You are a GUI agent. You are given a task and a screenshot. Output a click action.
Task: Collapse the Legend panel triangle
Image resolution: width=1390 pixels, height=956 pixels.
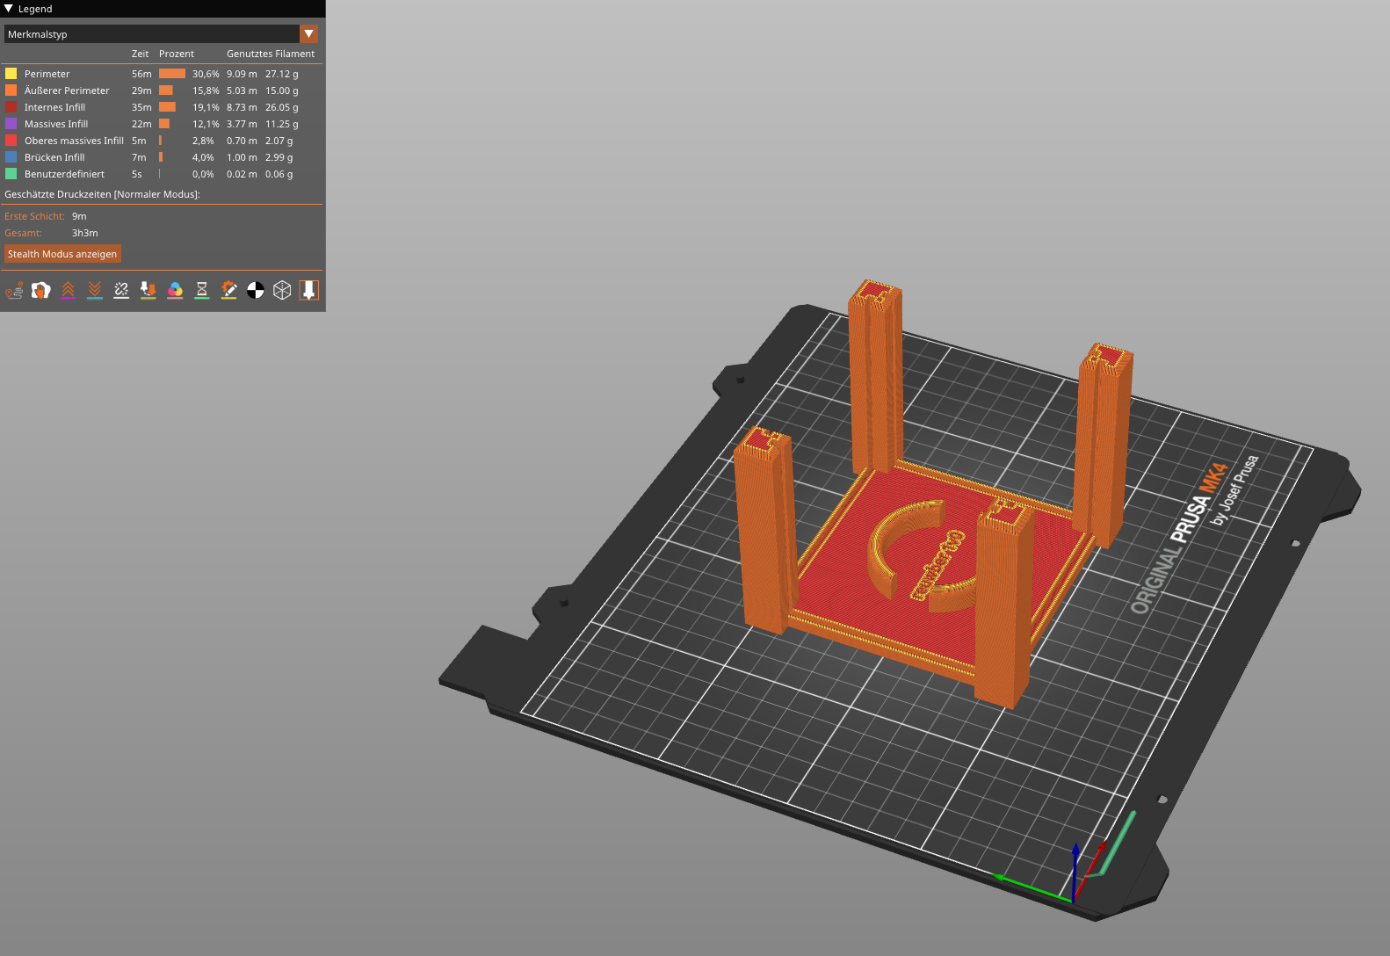point(9,9)
